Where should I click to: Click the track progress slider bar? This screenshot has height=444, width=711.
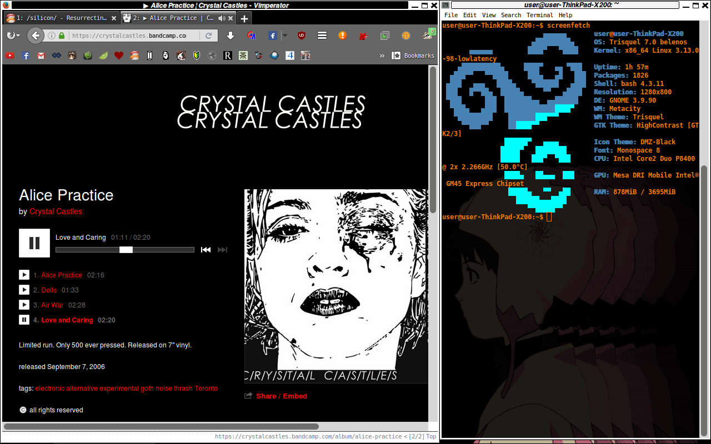pyautogui.click(x=125, y=250)
